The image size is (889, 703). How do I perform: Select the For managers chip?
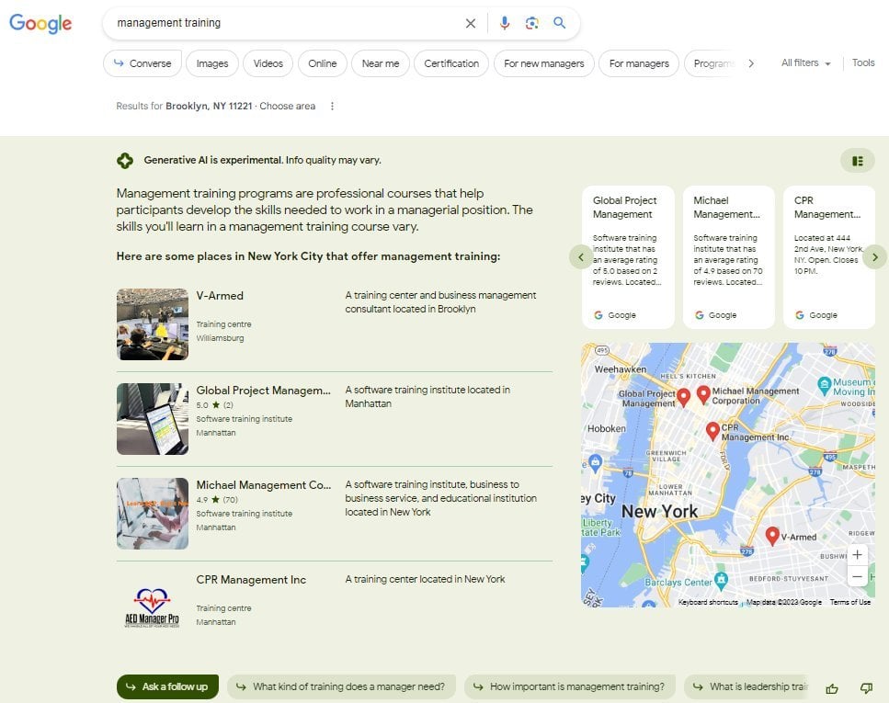(x=639, y=63)
